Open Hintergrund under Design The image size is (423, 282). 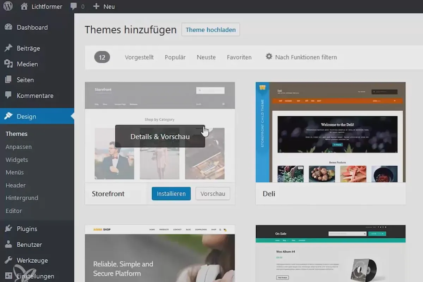coord(22,198)
